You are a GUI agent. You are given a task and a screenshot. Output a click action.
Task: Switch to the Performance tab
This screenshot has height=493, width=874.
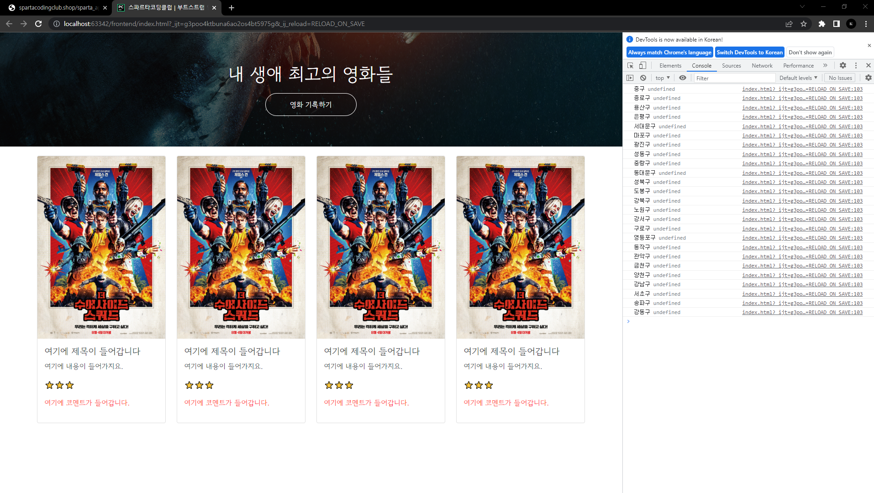(798, 65)
